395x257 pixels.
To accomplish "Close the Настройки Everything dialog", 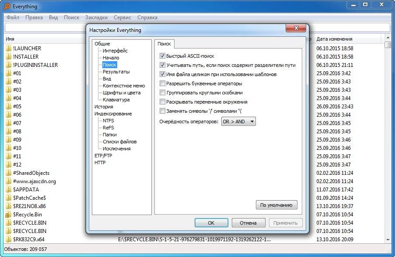I will pyautogui.click(x=296, y=28).
